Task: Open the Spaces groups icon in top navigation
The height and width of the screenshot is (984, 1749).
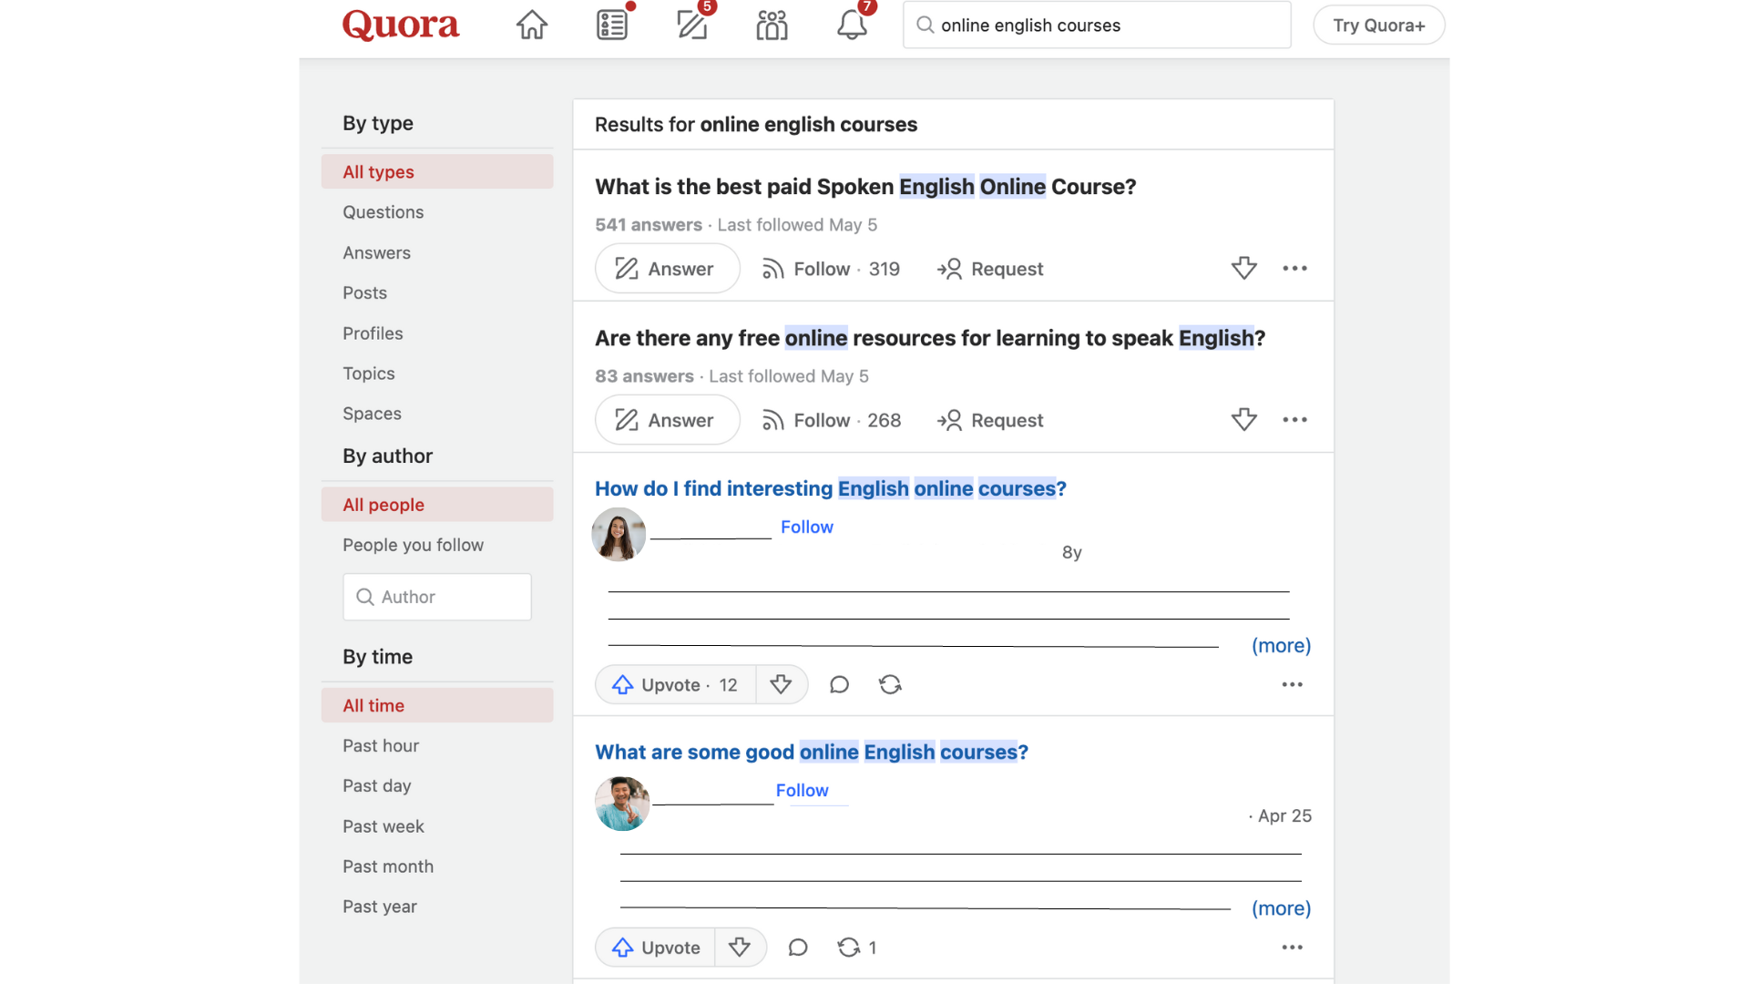Action: [772, 25]
